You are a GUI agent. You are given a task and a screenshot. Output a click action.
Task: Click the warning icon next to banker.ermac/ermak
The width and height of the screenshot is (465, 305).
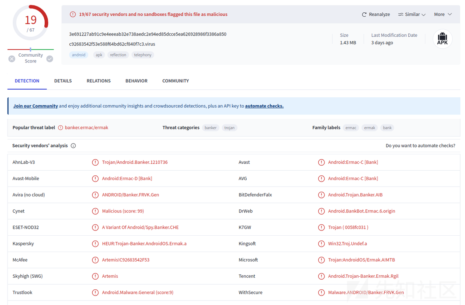click(61, 127)
